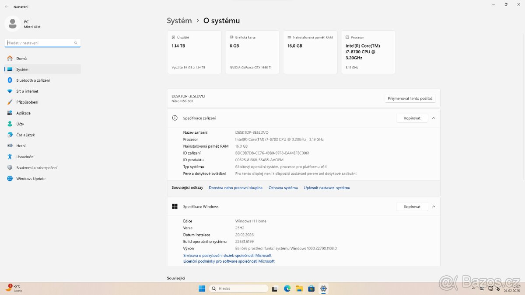
Task: Open Microsoft Store from the taskbar
Action: point(311,288)
